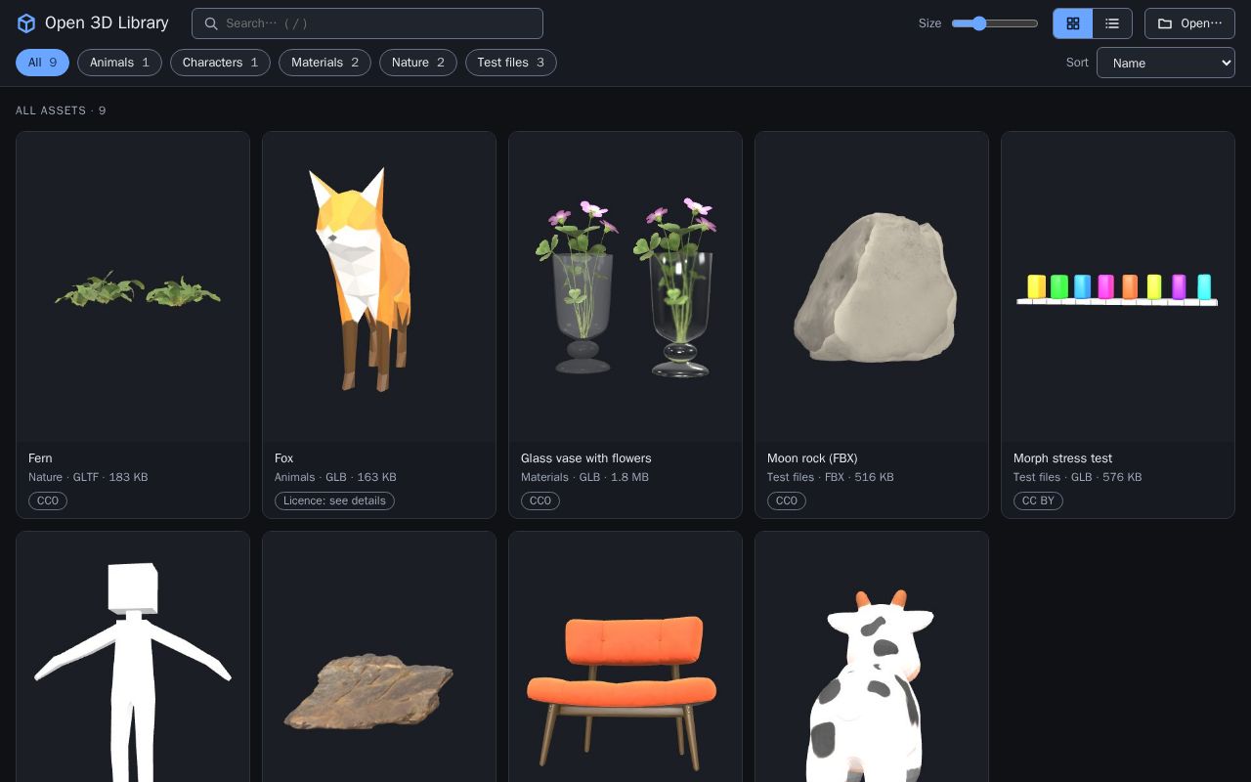This screenshot has height=782, width=1251.
Task: Open the Fern model thumbnail
Action: tap(133, 287)
